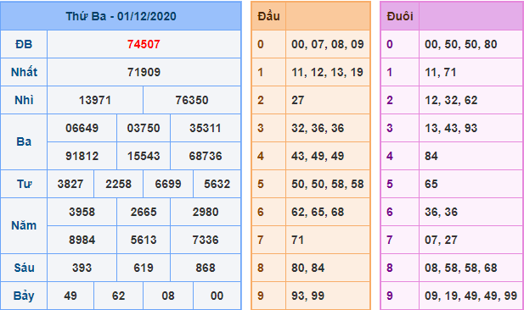Click the Nhì row label

(x=24, y=100)
